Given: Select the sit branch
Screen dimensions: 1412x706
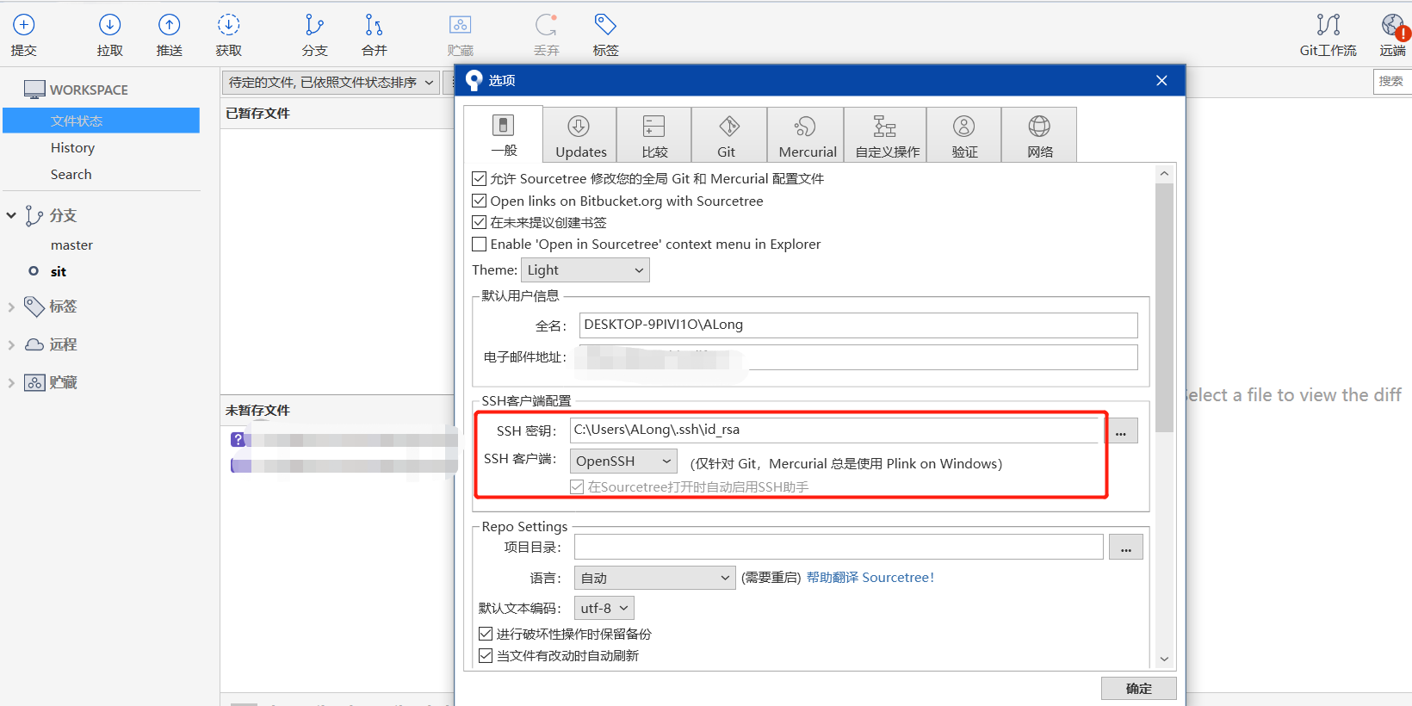Looking at the screenshot, I should 59,272.
